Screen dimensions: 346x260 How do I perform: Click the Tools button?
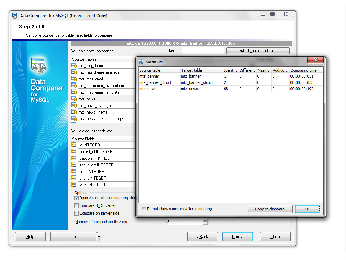73,237
